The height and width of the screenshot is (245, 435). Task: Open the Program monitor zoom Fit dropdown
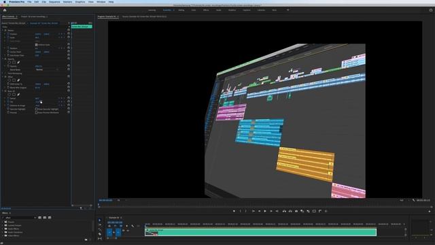click(x=121, y=200)
